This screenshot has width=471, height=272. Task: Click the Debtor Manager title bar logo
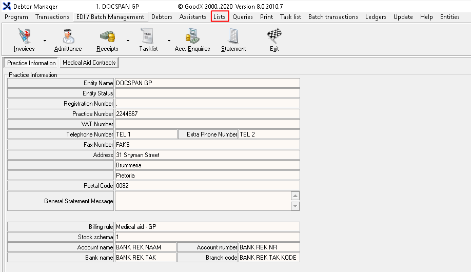(x=7, y=7)
